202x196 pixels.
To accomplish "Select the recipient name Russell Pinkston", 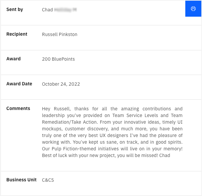I will coord(59,34).
